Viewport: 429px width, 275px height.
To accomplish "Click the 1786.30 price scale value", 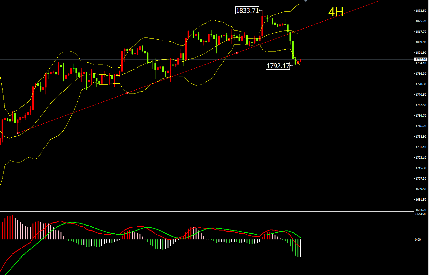I will 421,74.
